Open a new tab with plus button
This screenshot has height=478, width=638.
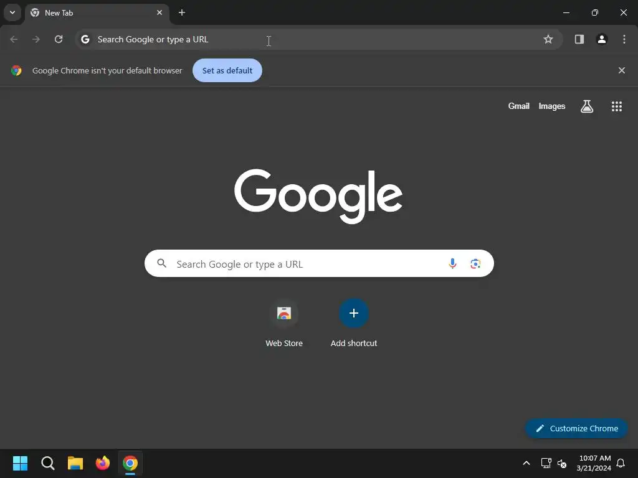[x=182, y=12]
